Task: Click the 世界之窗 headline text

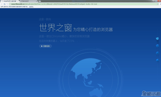Action: pos(56,28)
